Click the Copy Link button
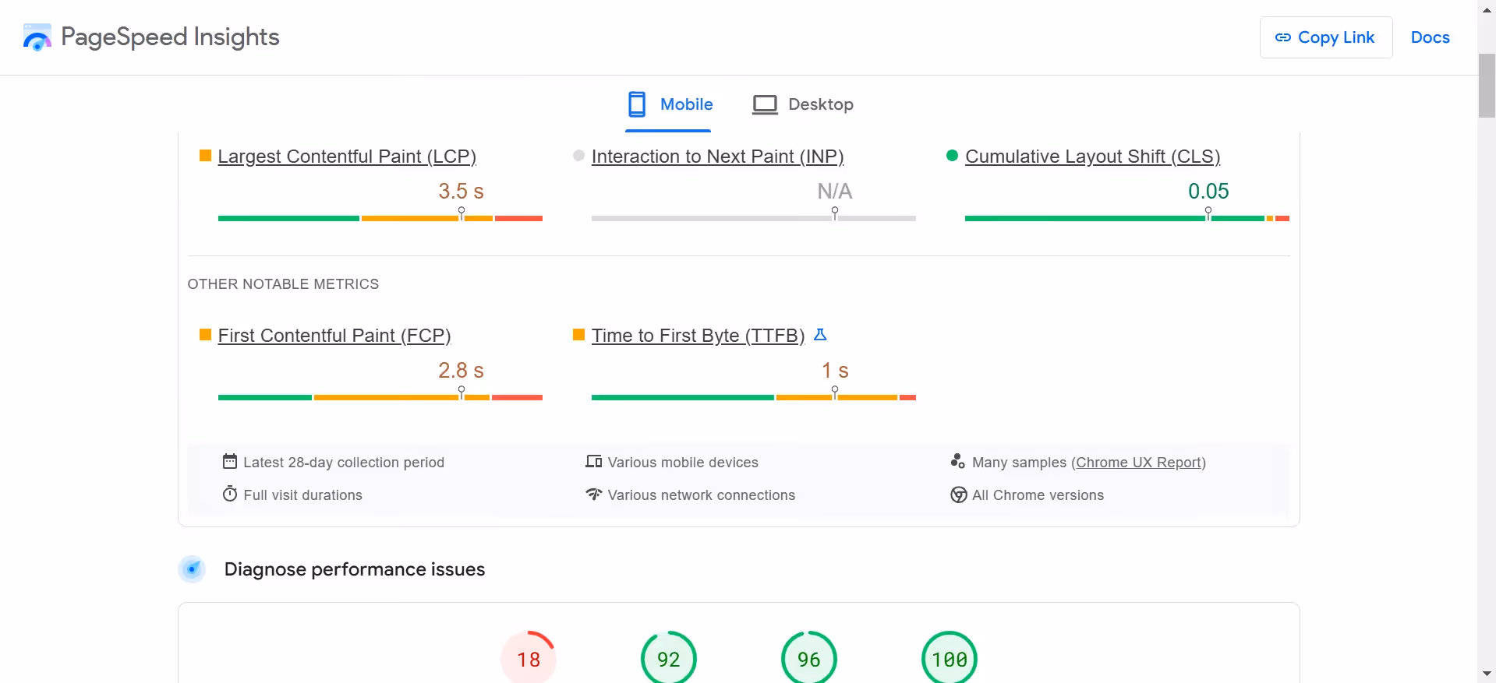 1325,37
